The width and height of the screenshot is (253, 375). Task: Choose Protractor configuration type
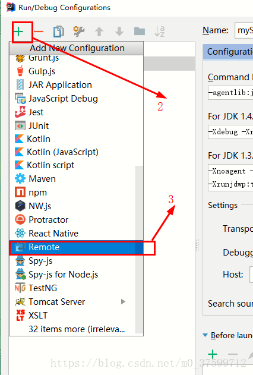tap(76, 220)
